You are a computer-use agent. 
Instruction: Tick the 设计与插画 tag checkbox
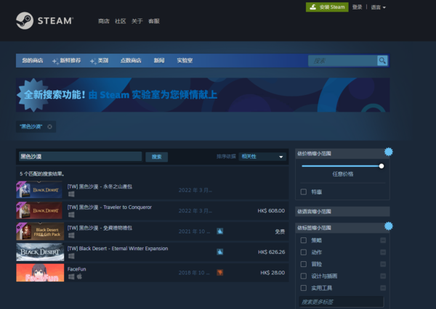coord(304,276)
